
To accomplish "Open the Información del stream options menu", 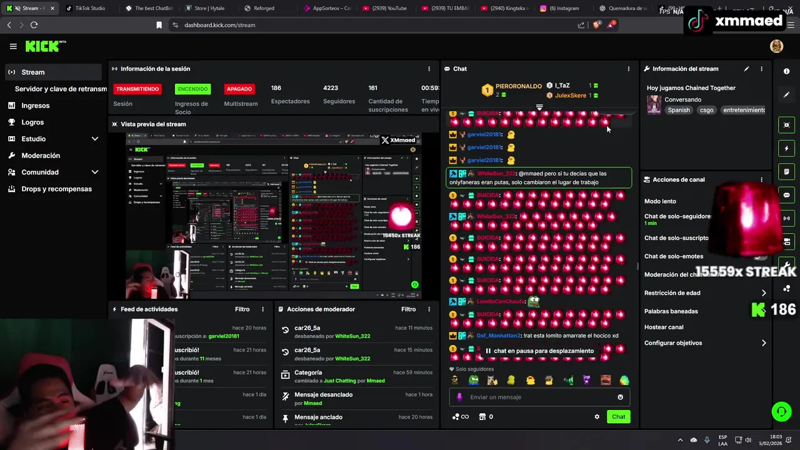I will coord(761,69).
